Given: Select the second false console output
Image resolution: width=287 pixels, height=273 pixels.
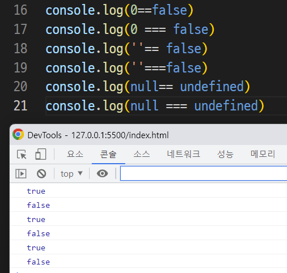Looking at the screenshot, I should click(x=39, y=233).
